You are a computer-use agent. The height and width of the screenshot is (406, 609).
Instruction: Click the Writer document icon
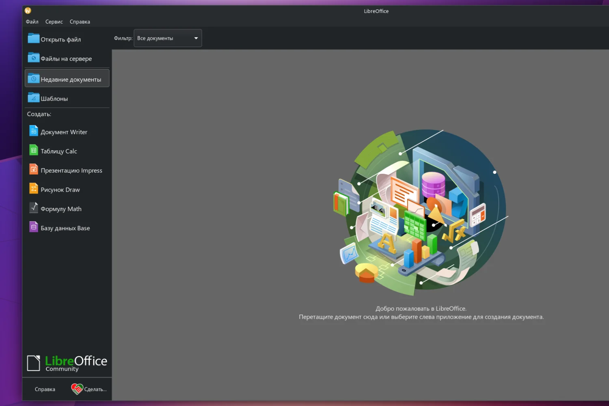tap(34, 131)
